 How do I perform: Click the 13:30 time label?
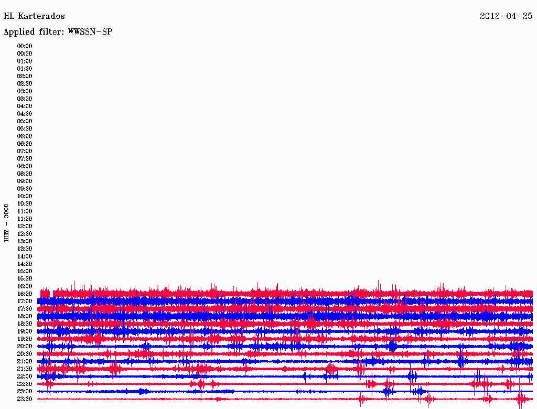pos(24,249)
